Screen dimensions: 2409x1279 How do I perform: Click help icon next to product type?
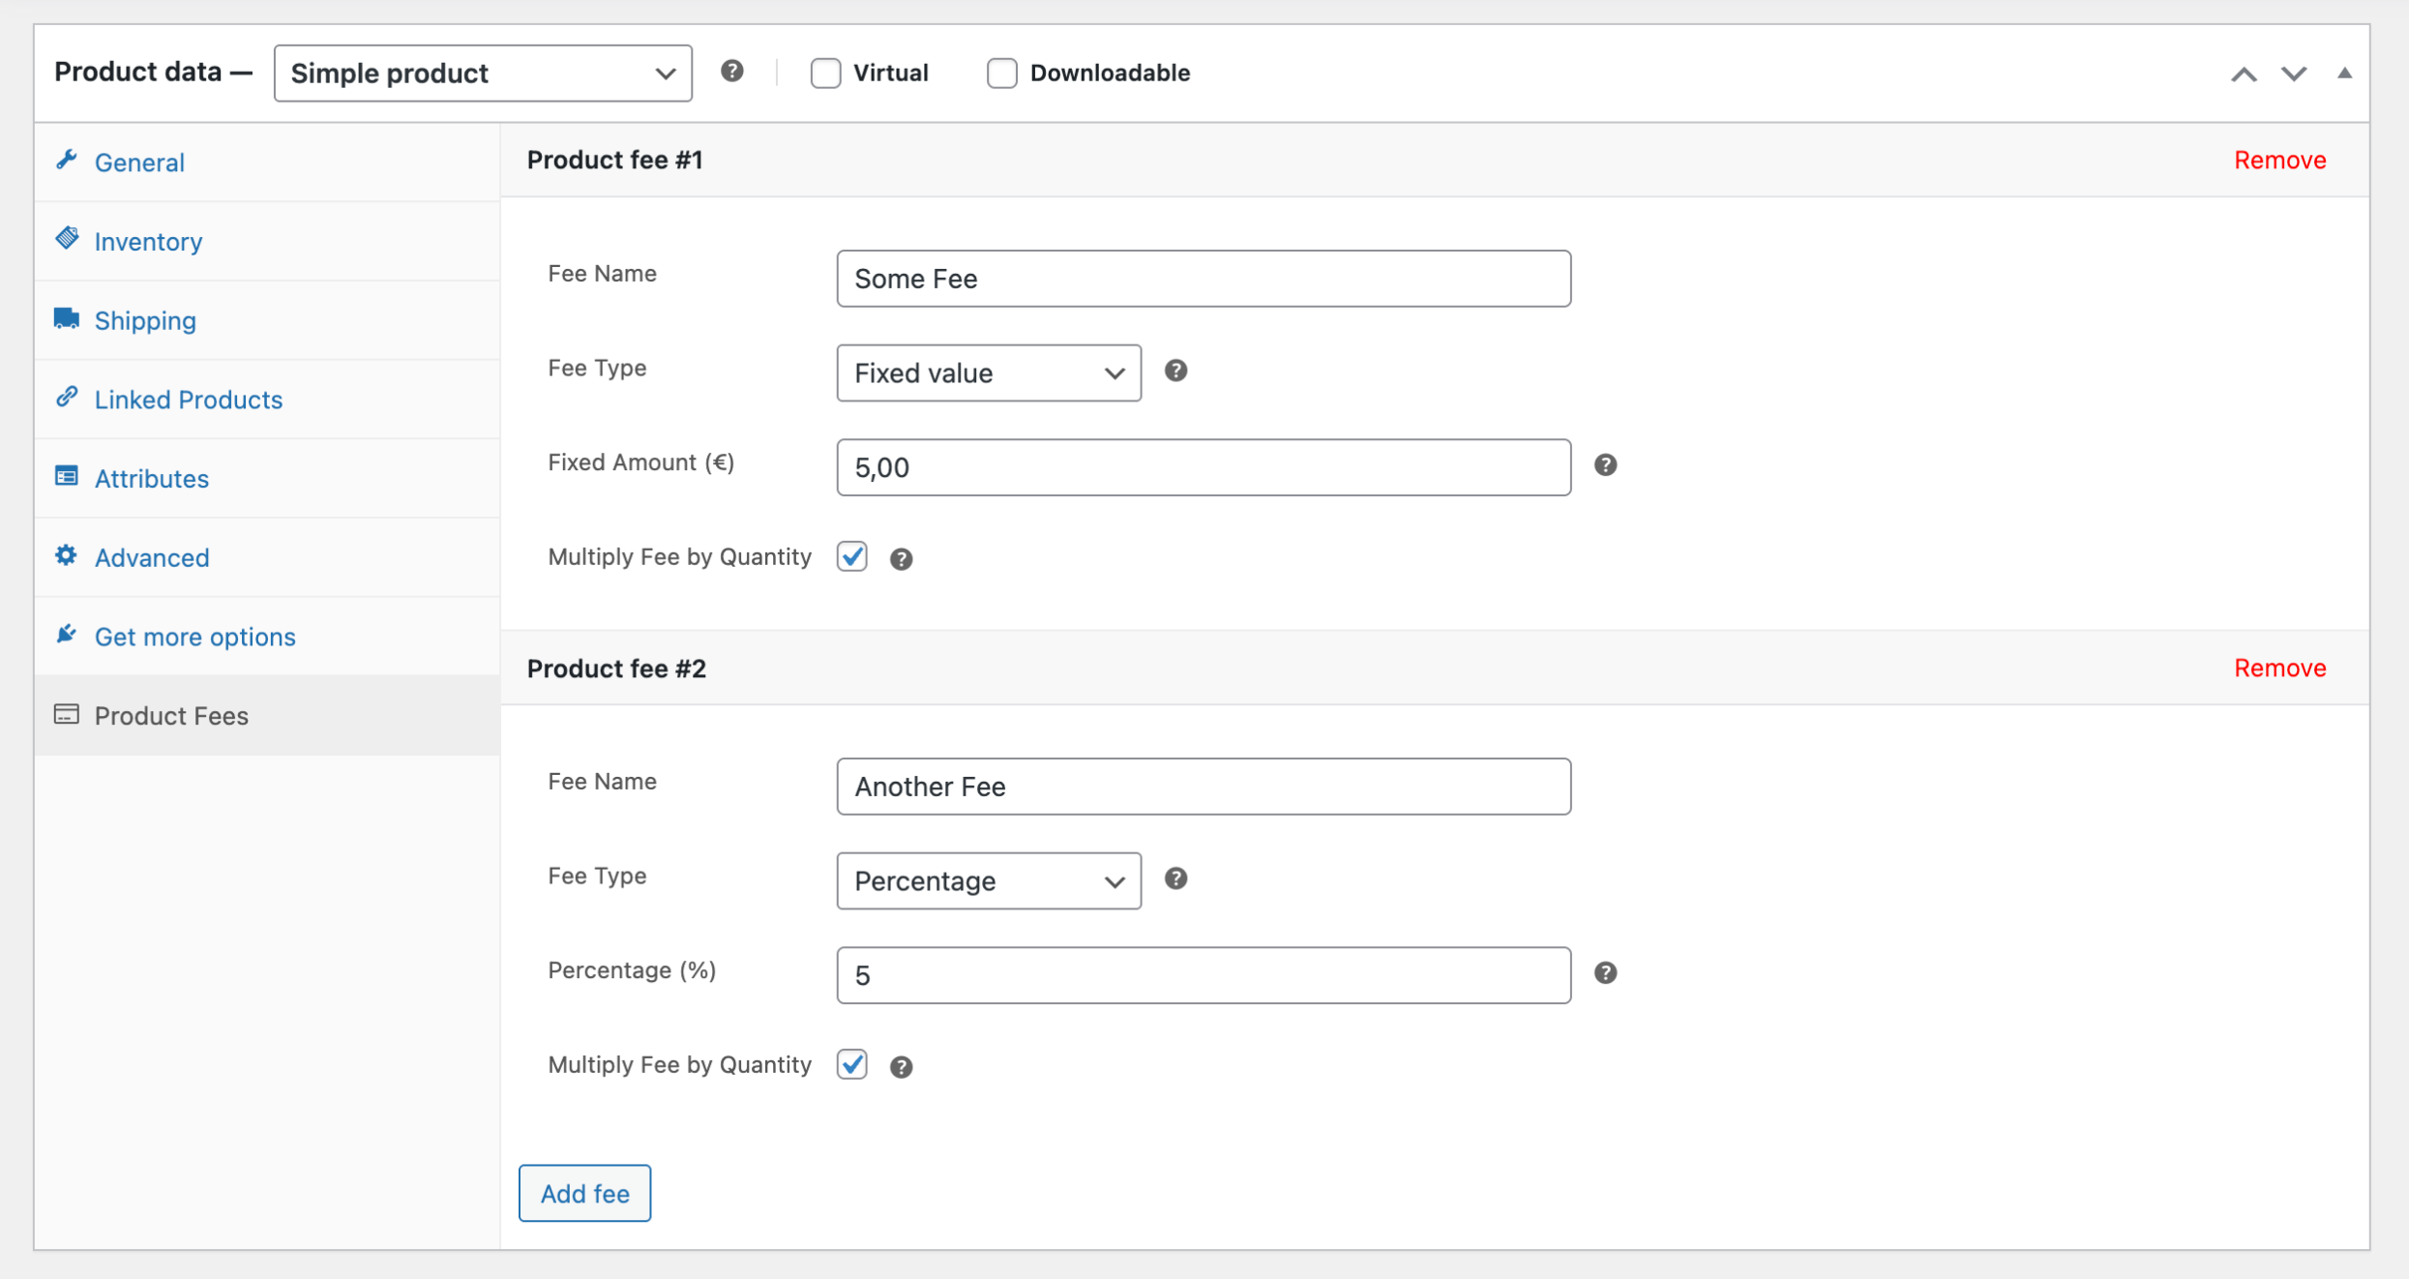tap(731, 72)
